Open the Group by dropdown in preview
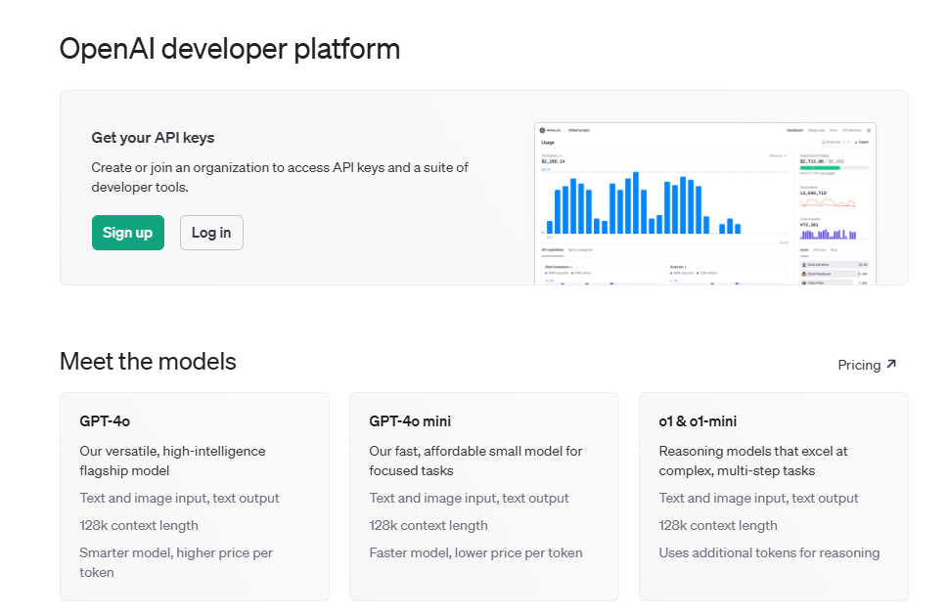This screenshot has width=948, height=616. tap(778, 155)
